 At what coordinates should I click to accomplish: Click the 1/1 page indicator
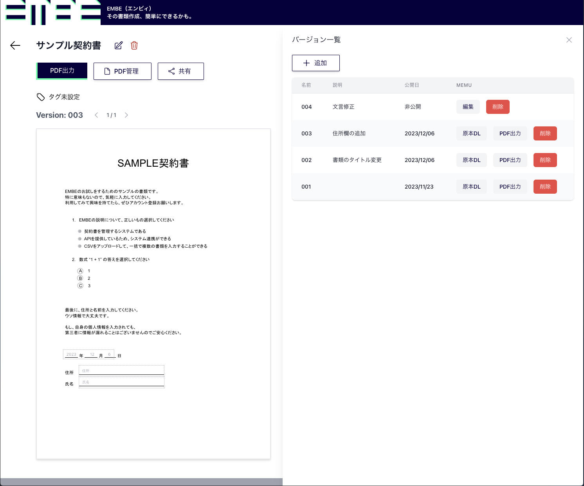[112, 115]
